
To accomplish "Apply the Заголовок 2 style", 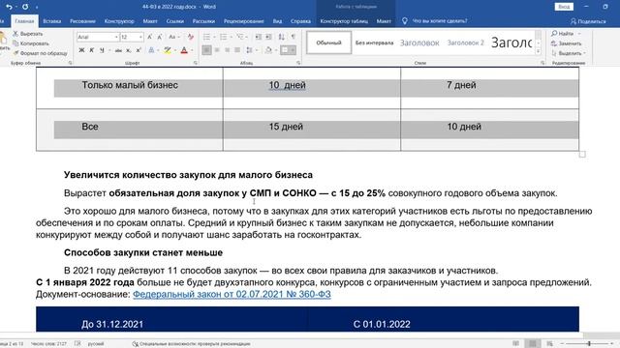I will pyautogui.click(x=465, y=43).
